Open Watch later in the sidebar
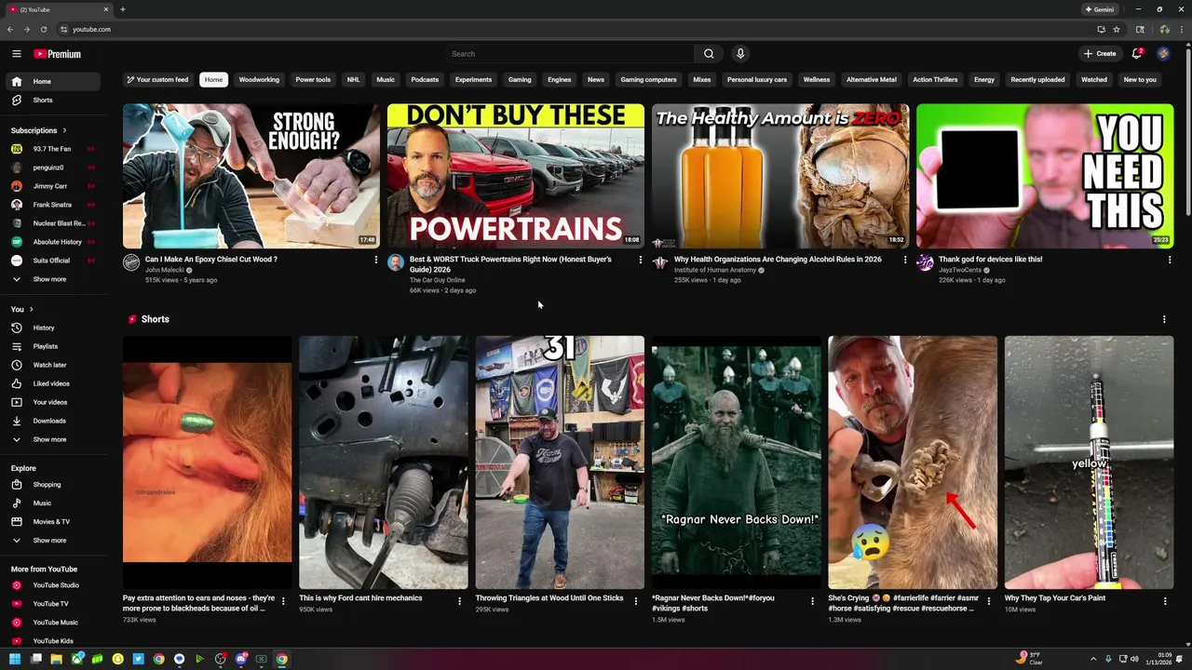The height and width of the screenshot is (670, 1192). click(51, 365)
